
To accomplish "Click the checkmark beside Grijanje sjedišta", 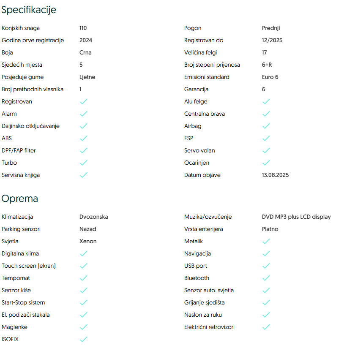I will pyautogui.click(x=266, y=303).
